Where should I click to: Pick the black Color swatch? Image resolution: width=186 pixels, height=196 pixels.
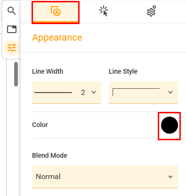coord(170,125)
